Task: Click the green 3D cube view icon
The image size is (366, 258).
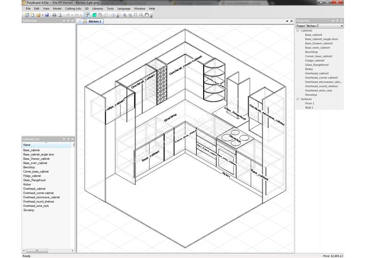Action: [94, 15]
